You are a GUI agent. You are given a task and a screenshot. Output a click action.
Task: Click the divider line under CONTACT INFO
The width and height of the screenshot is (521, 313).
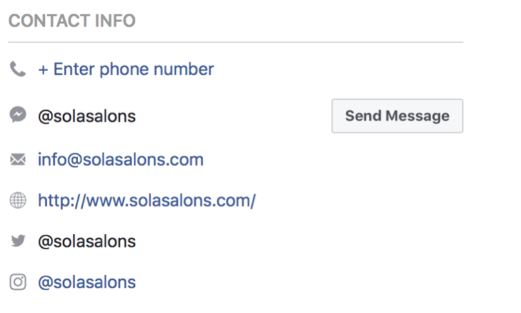tap(236, 42)
